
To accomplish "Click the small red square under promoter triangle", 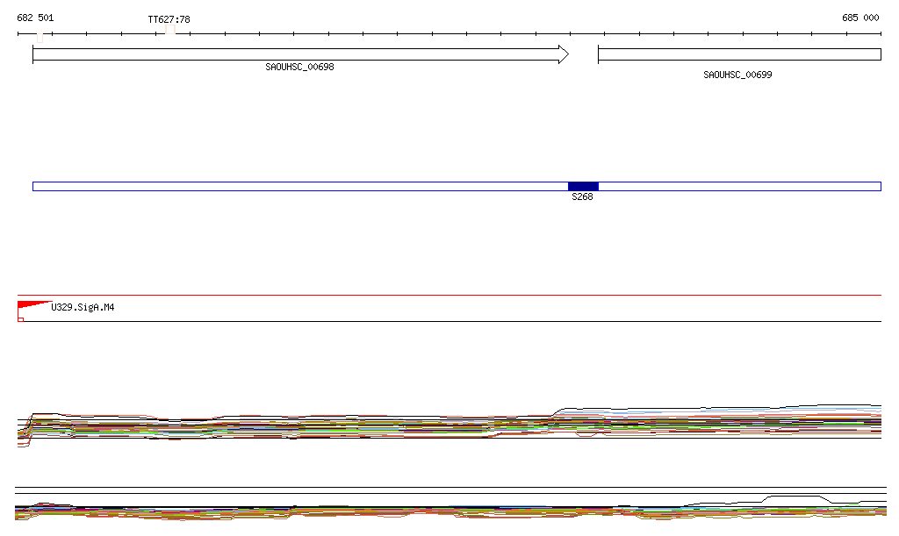I will tap(21, 318).
